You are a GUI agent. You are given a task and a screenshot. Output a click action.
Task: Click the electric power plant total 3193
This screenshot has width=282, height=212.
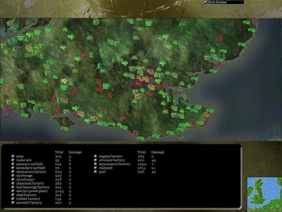pos(59,191)
